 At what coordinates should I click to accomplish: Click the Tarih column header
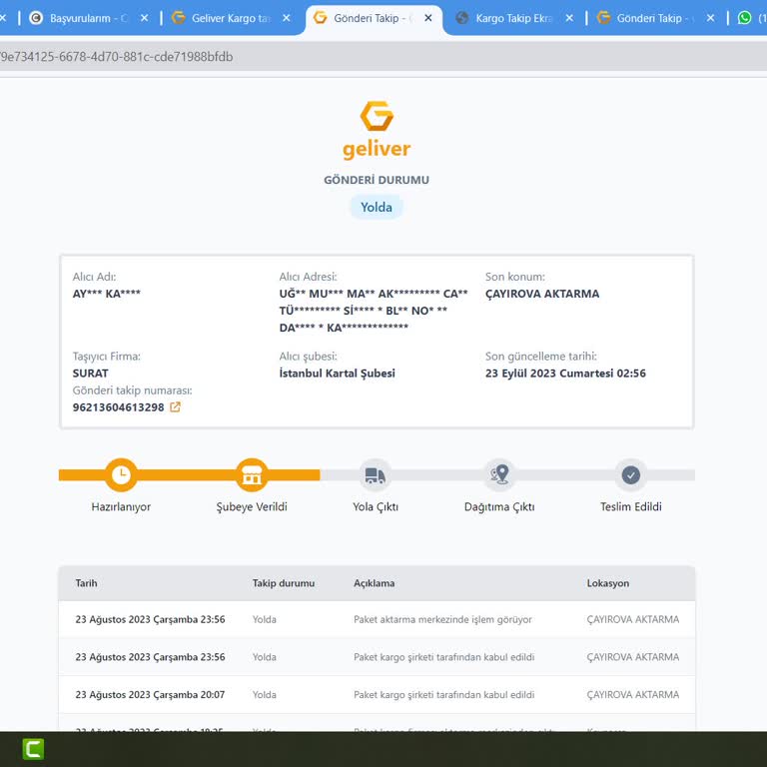pos(87,583)
